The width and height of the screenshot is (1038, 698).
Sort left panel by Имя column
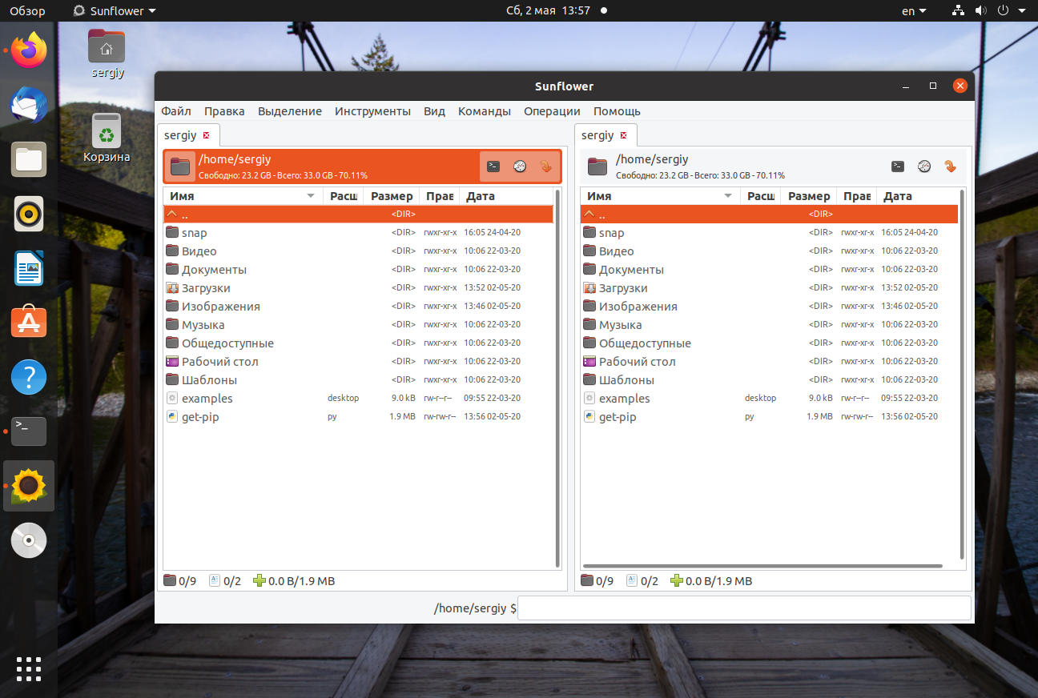[243, 196]
